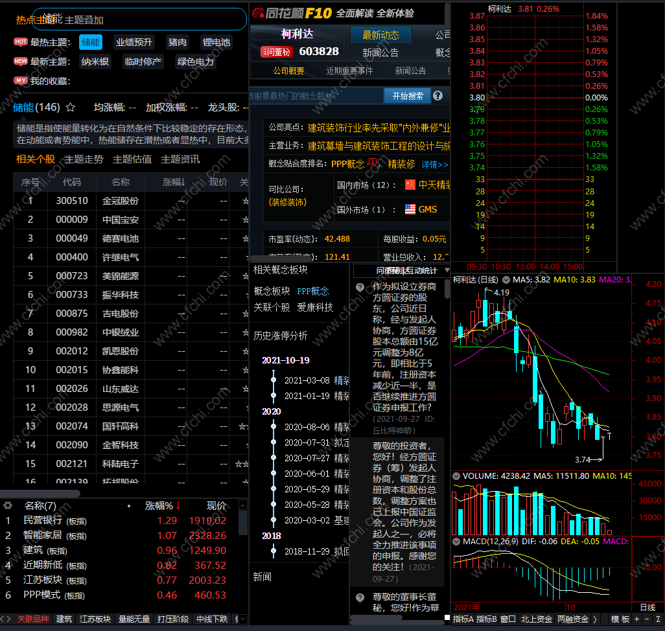Image resolution: width=665 pixels, height=631 pixels.
Task: Click the MY badge icon for 我的收藏
Action: (x=20, y=80)
